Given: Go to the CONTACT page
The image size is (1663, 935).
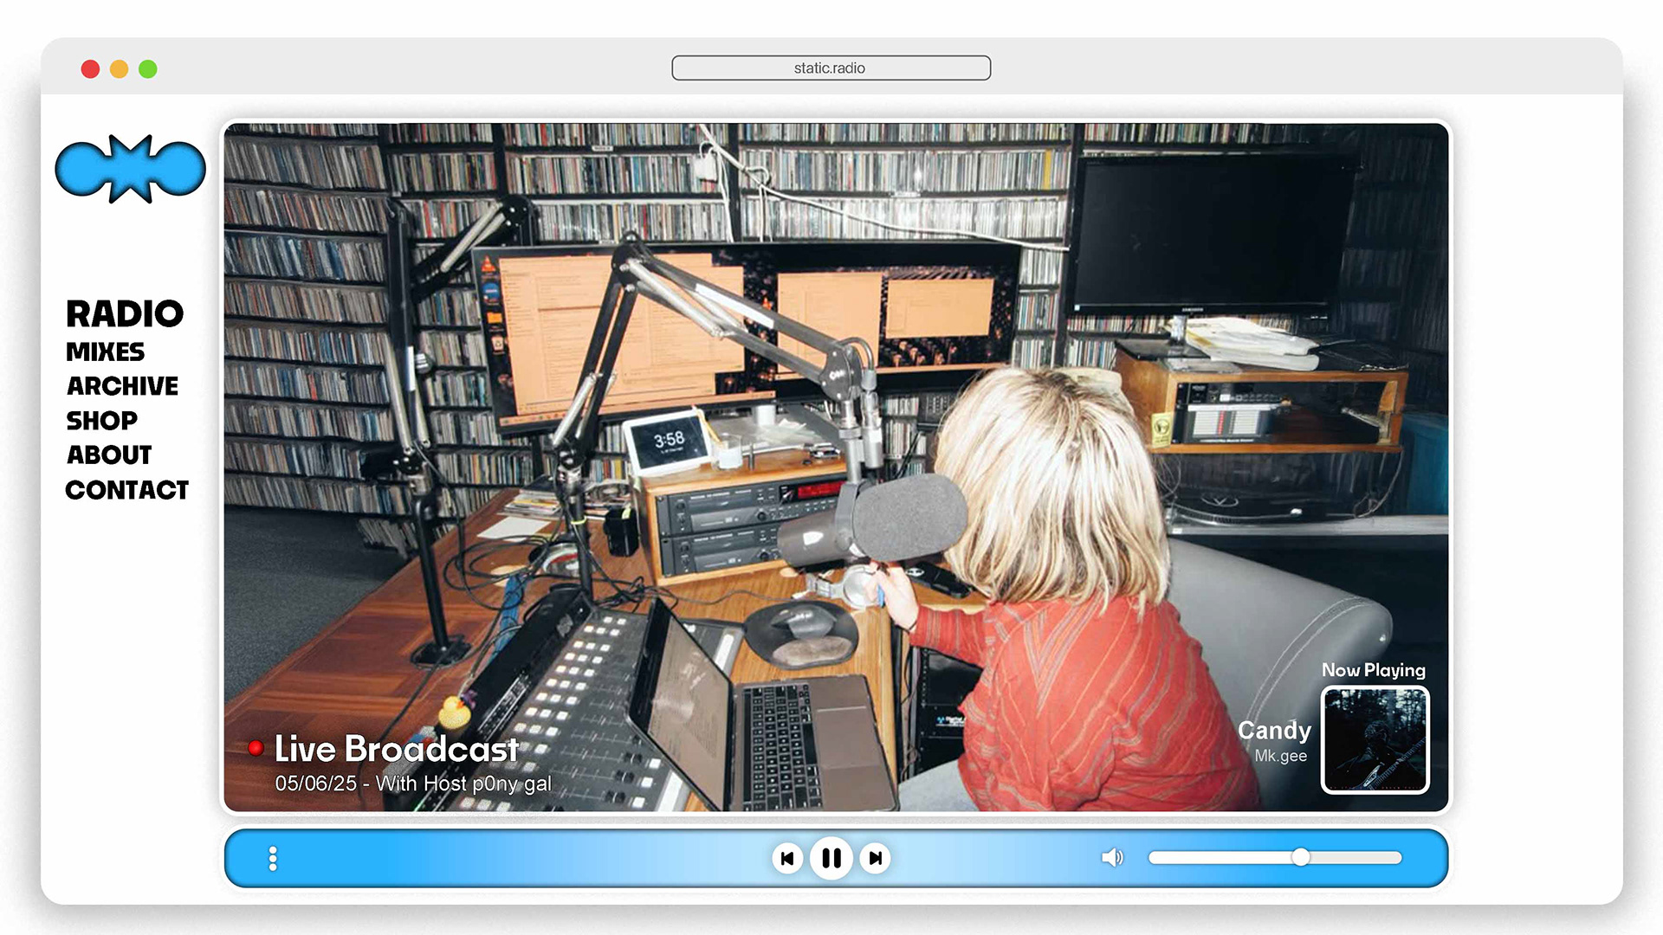Looking at the screenshot, I should [126, 490].
